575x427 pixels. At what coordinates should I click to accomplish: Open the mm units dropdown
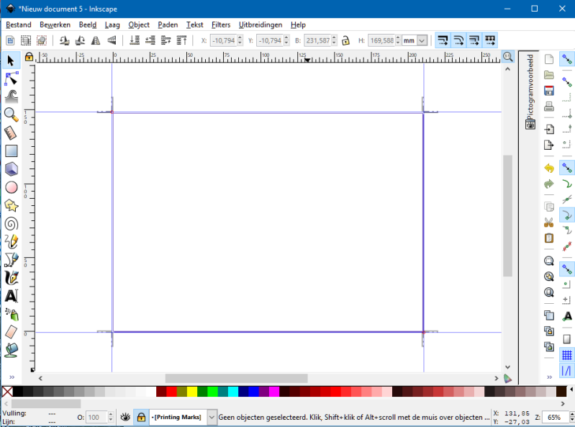click(421, 41)
